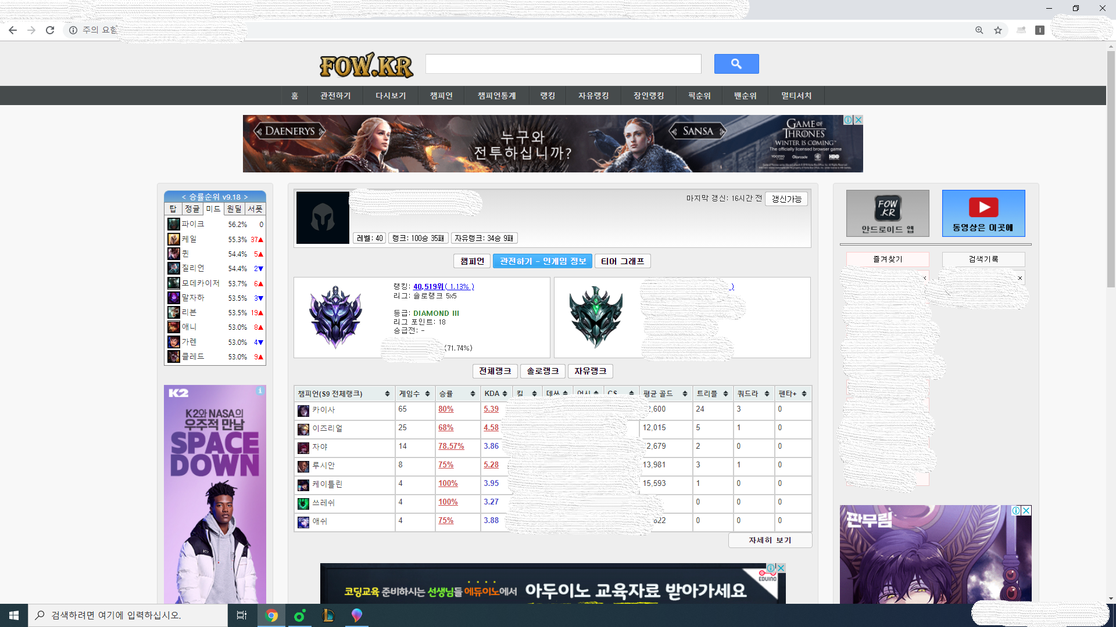The height and width of the screenshot is (627, 1116).
Task: Sort table by 승률 column
Action: coord(457,394)
